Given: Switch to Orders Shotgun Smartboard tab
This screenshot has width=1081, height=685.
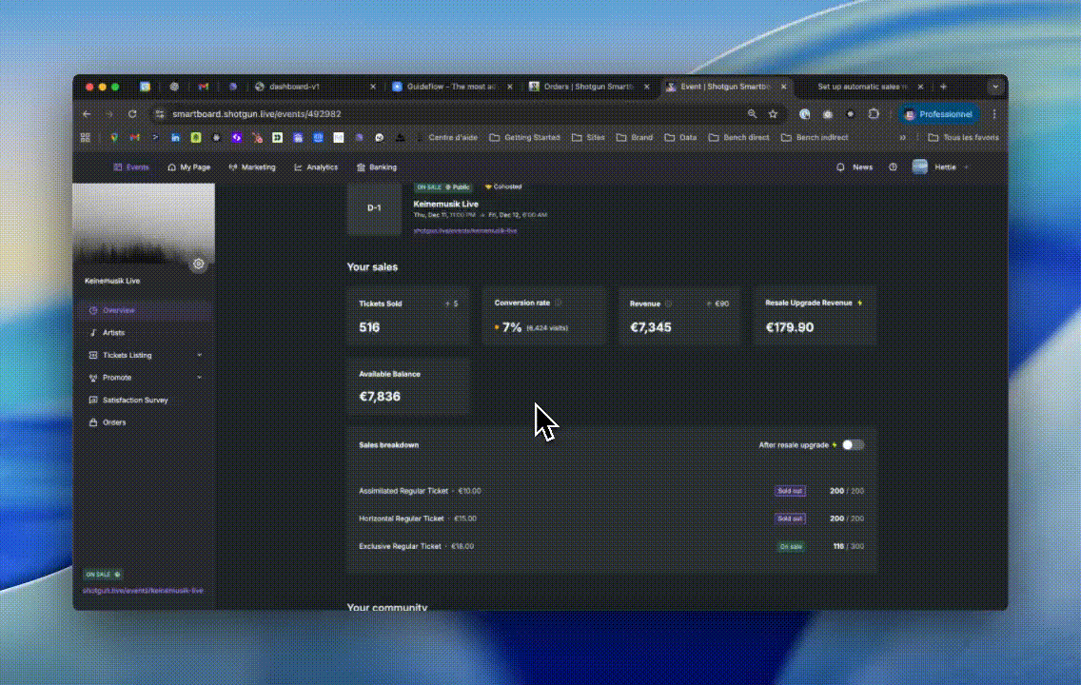Looking at the screenshot, I should pos(589,87).
